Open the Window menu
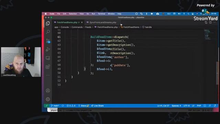This screenshot has width=220, height=124. pos(111,14)
